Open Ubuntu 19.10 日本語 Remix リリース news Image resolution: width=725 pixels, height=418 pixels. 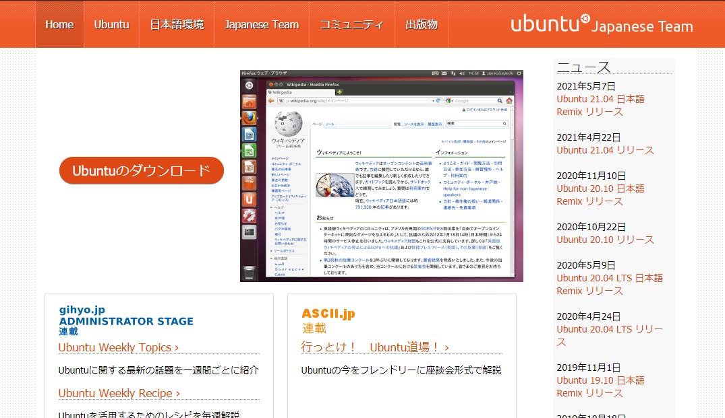tap(600, 386)
